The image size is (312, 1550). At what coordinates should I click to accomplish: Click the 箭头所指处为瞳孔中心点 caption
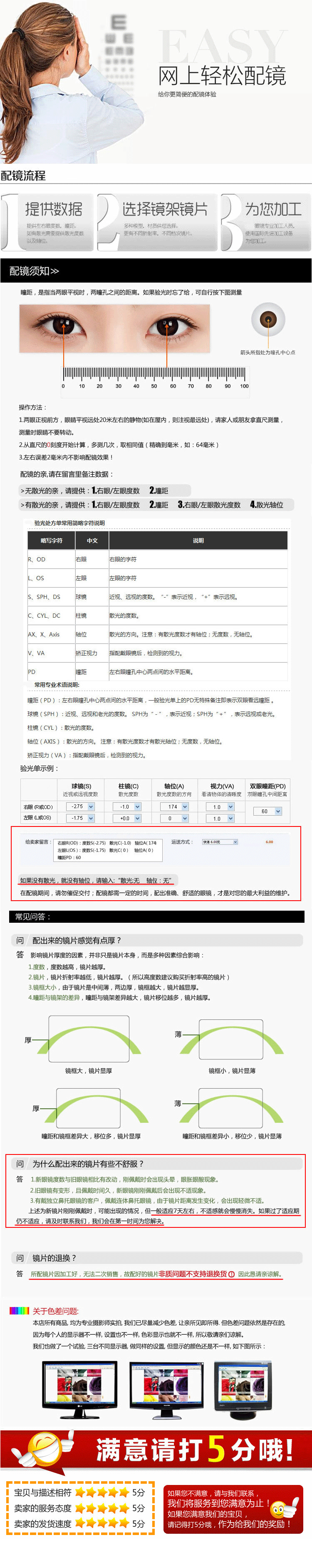coord(267,352)
